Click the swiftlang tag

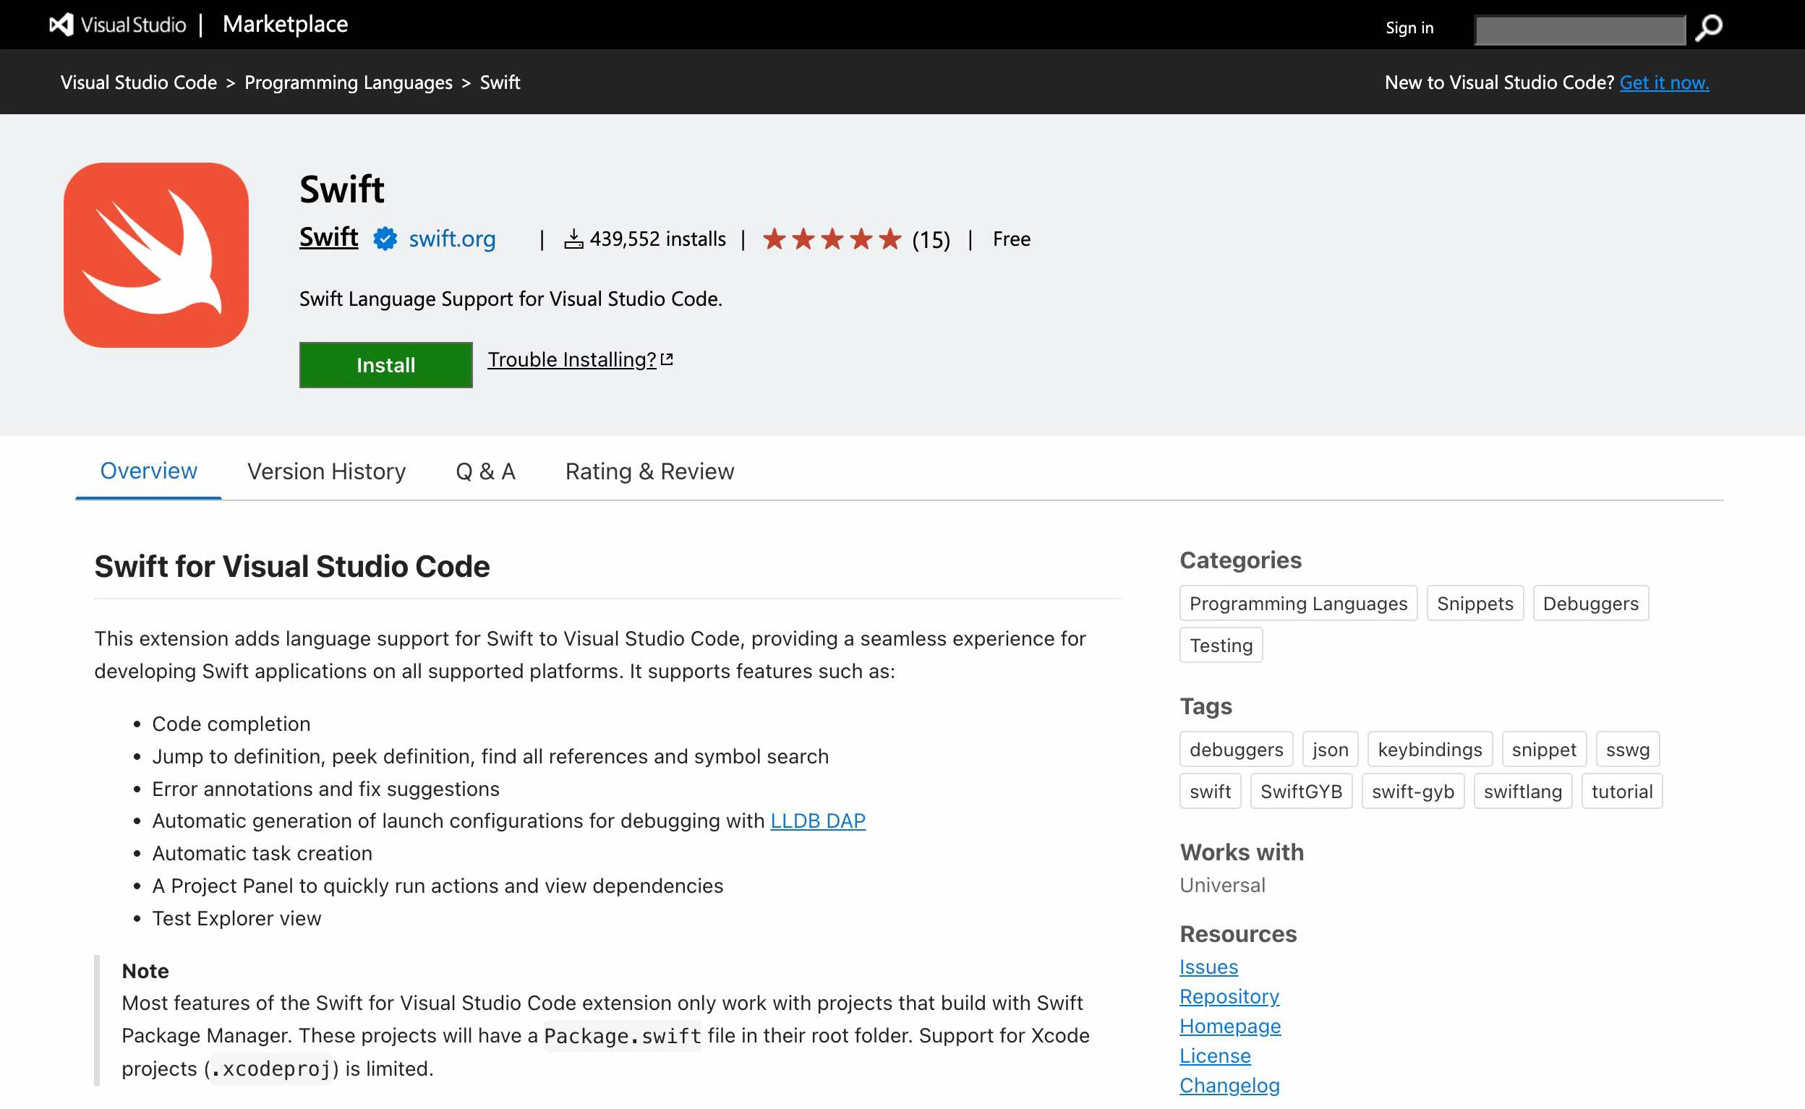click(x=1523, y=792)
